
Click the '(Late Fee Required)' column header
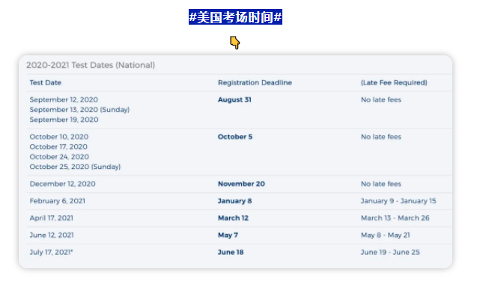394,82
